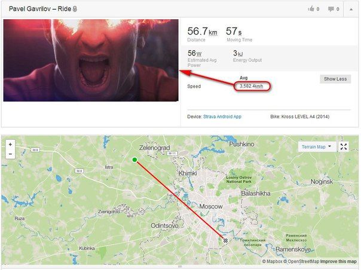Screen dimensions: 361x270
Task: Click the private lock icon beside Ride
Action: pos(75,9)
